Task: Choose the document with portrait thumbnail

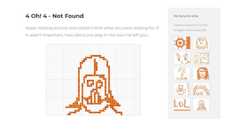Action: tap(201, 58)
